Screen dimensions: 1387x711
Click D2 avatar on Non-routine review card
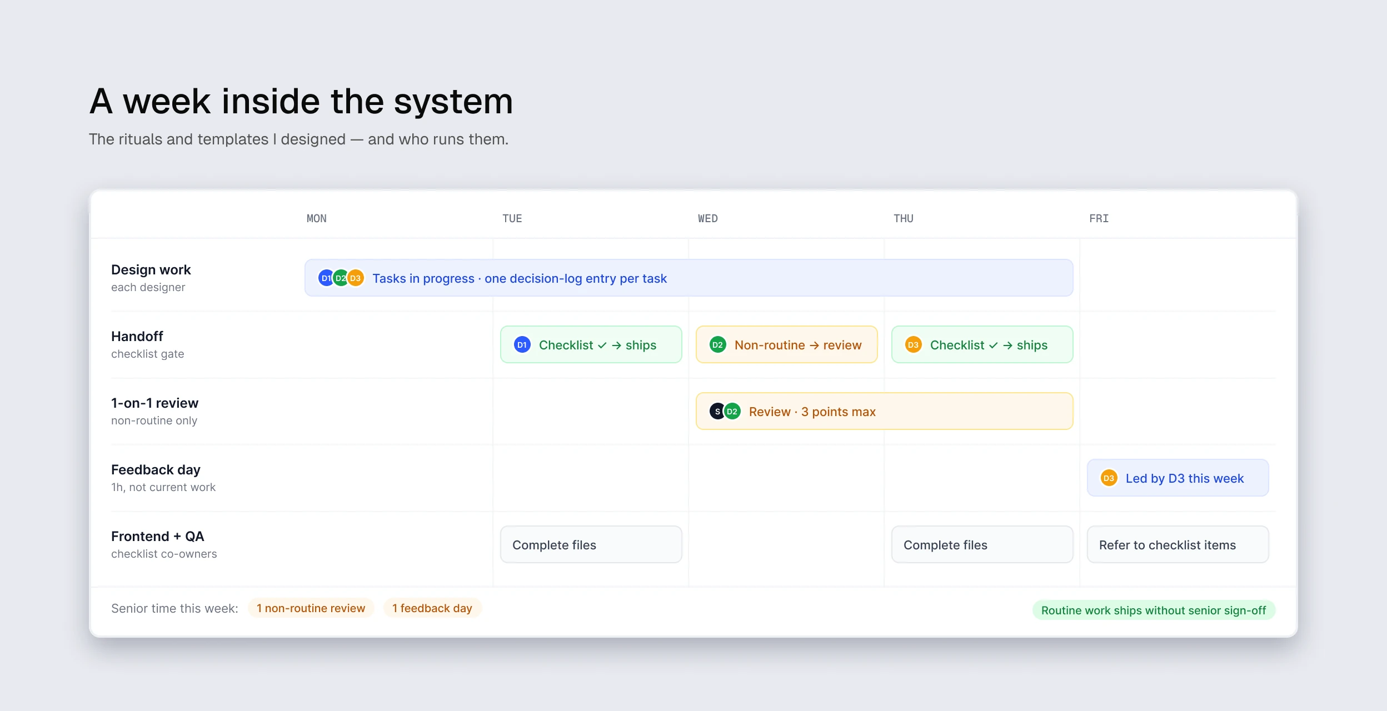click(718, 345)
